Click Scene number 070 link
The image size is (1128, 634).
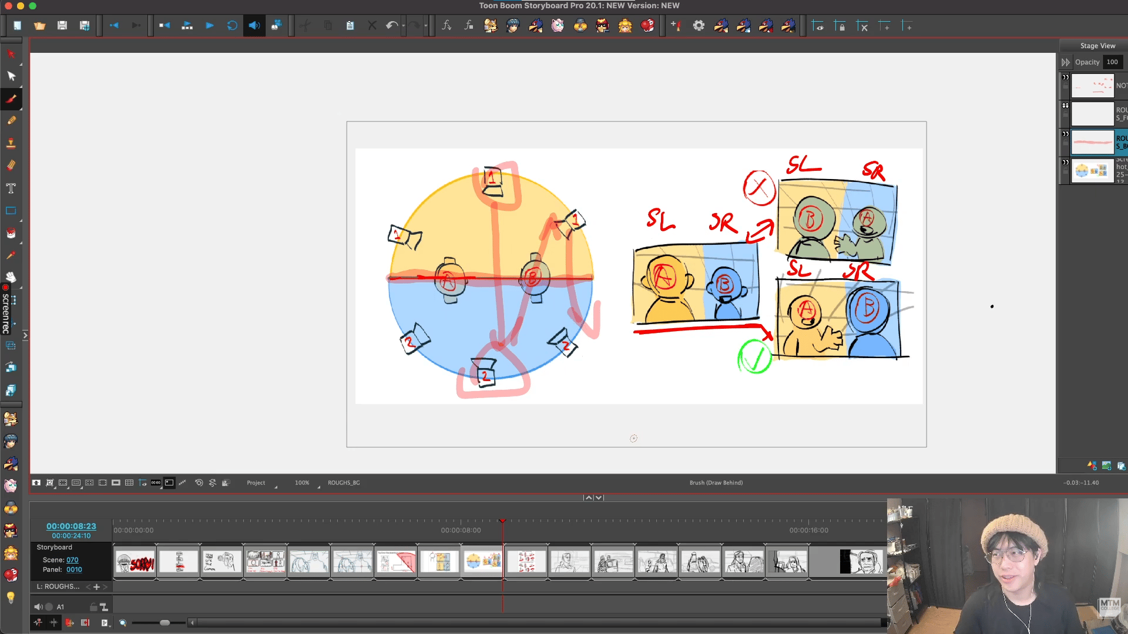pos(72,560)
